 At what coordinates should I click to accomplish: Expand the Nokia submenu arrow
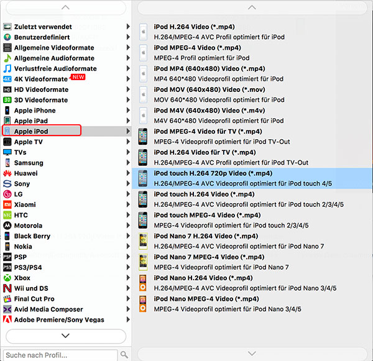click(x=128, y=246)
